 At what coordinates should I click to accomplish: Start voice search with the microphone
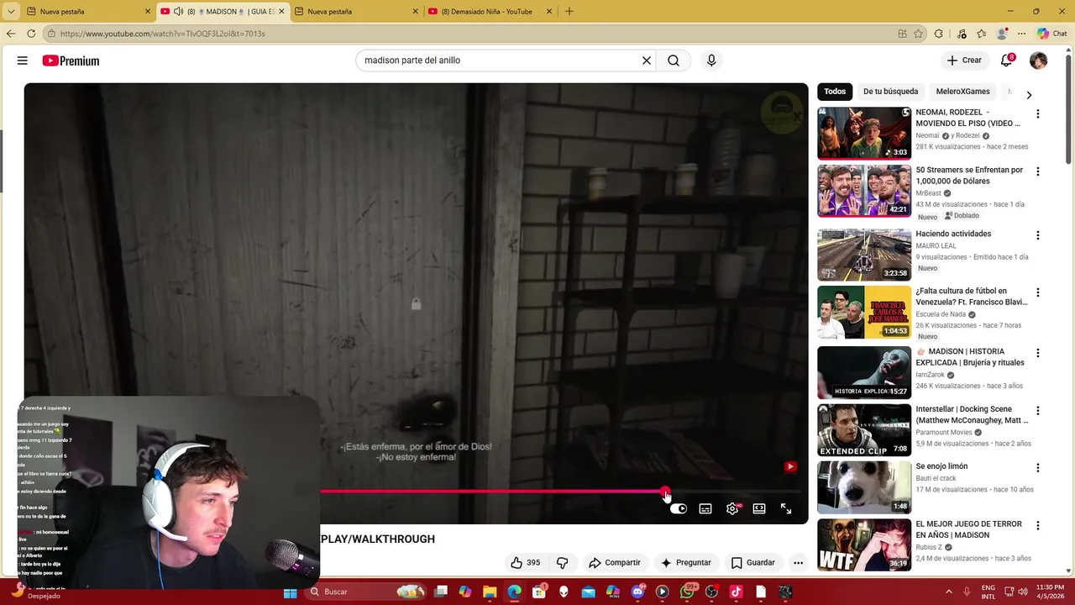coord(711,60)
